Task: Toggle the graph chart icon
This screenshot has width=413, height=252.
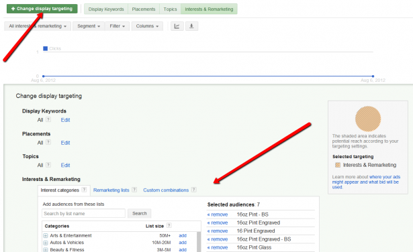Action: click(177, 26)
